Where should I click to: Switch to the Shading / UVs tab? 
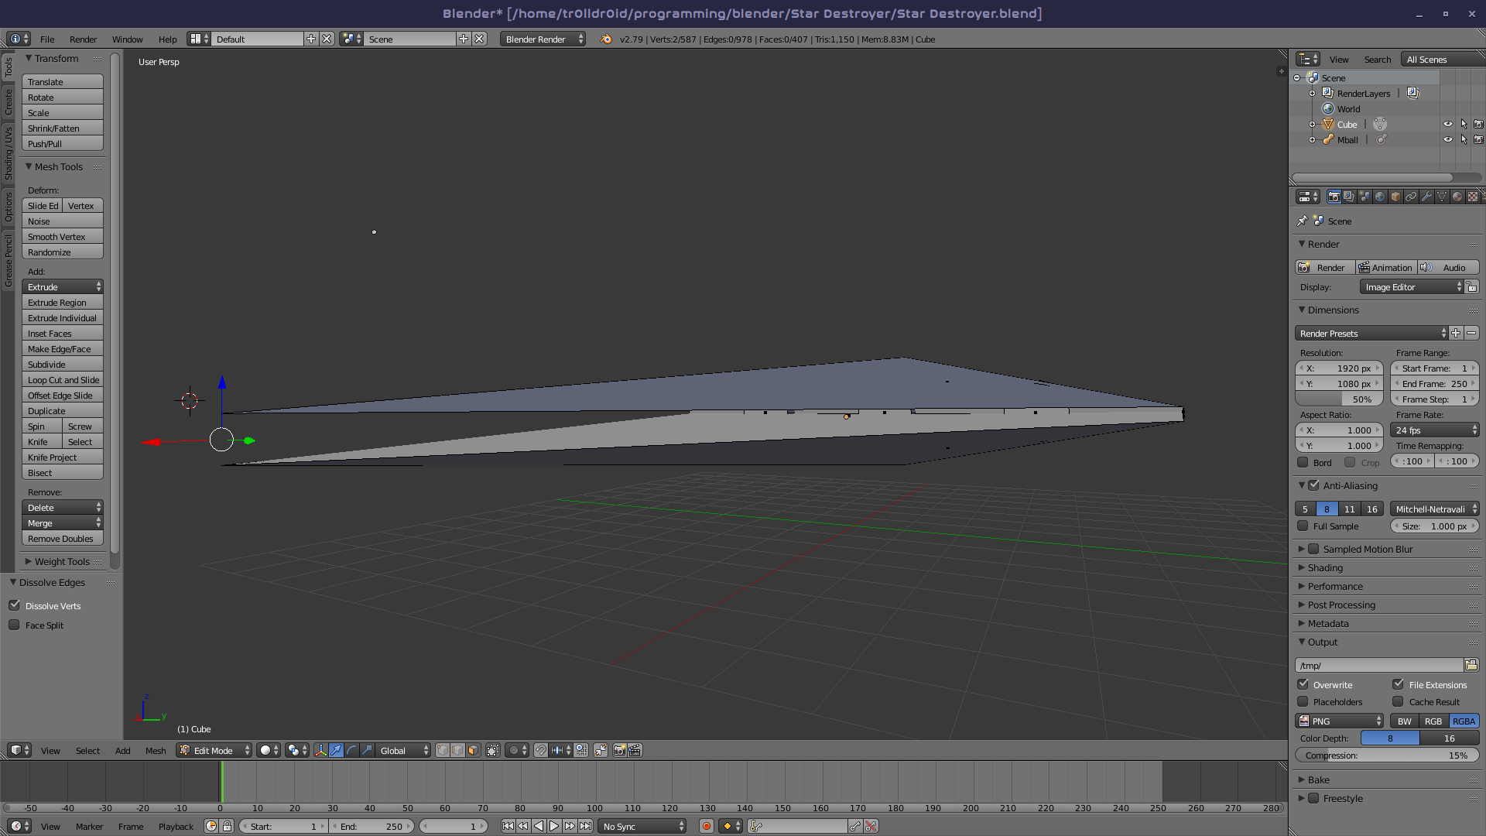[9, 153]
